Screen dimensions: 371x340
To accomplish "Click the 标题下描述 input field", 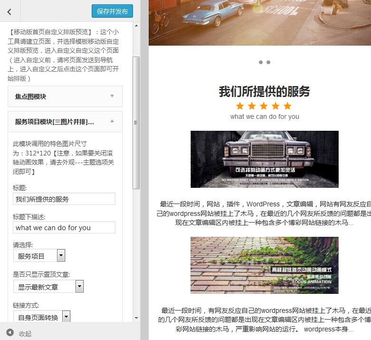I will pos(64,227).
